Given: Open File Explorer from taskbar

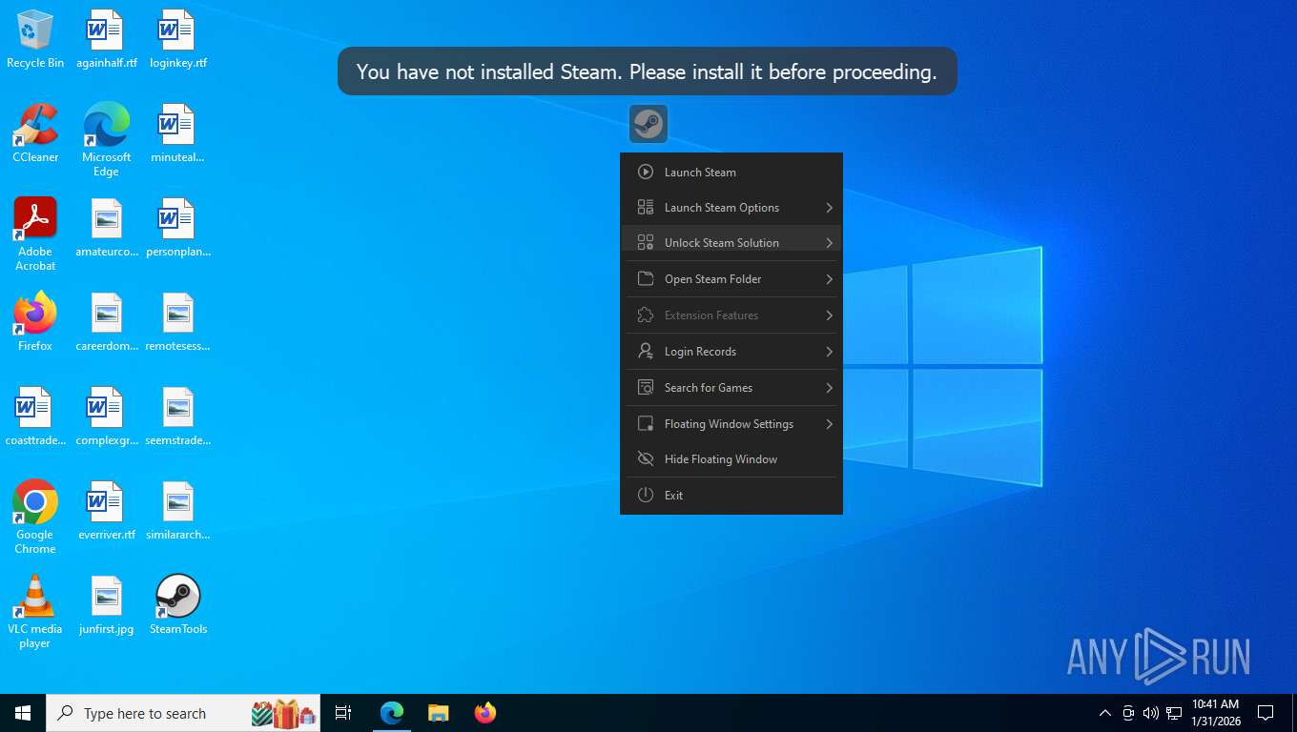Looking at the screenshot, I should click(438, 713).
